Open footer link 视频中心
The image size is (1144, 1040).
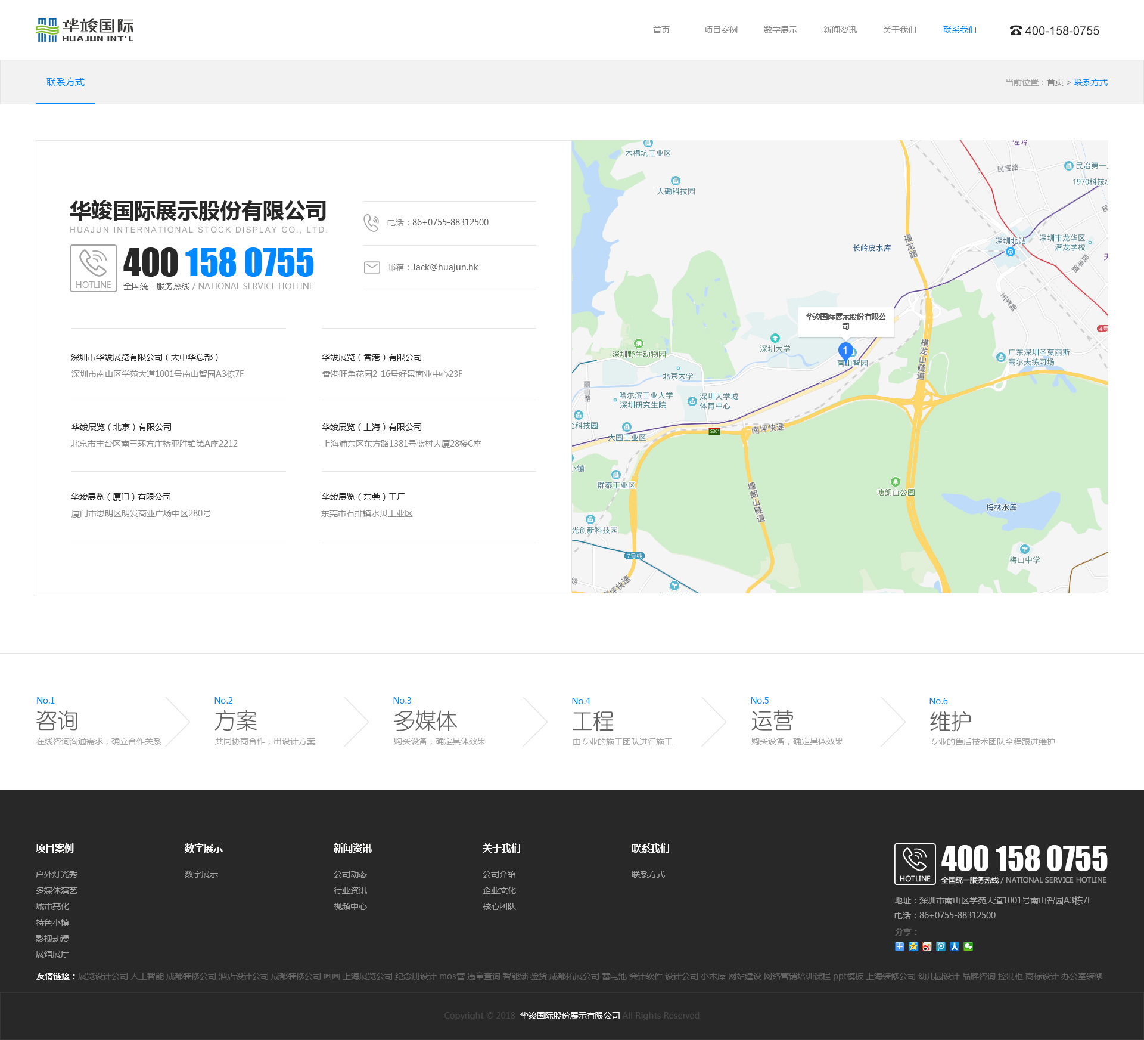point(350,906)
